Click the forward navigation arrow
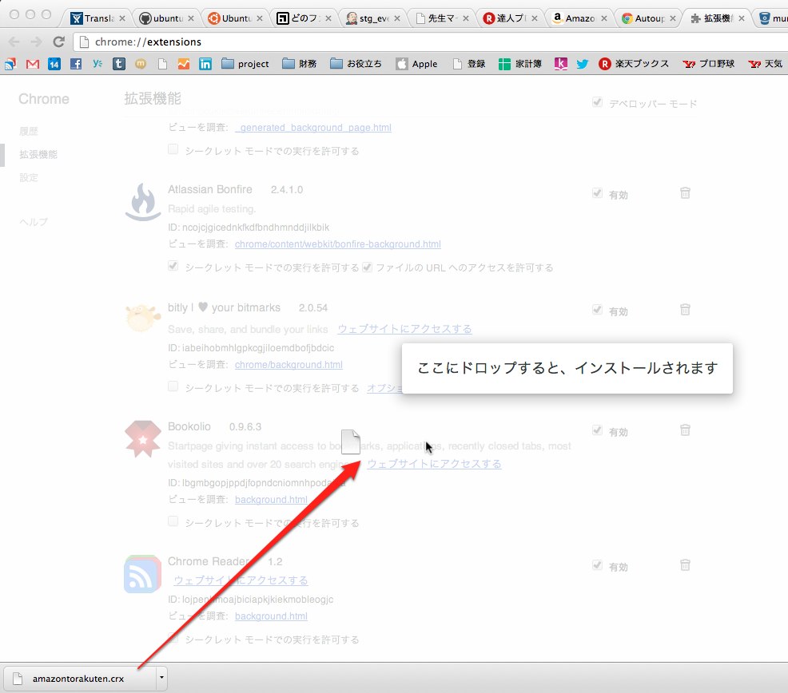The width and height of the screenshot is (788, 693). click(36, 42)
